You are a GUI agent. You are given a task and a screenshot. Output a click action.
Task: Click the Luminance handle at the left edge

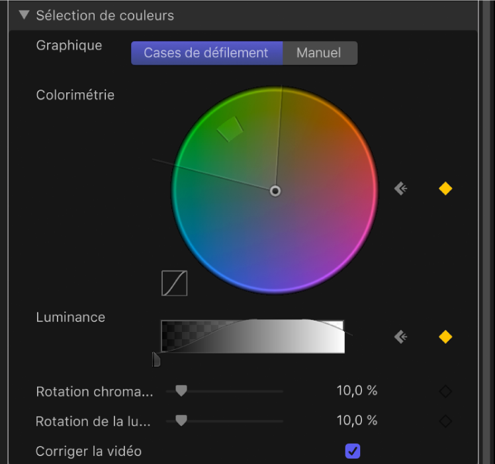157,360
